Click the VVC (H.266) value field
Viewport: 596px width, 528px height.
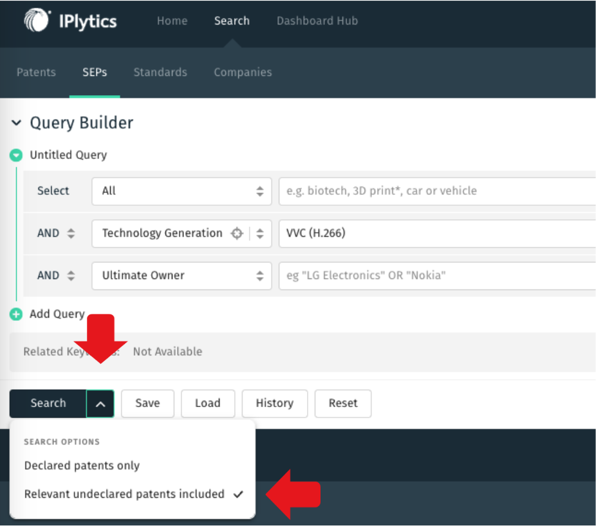(437, 233)
